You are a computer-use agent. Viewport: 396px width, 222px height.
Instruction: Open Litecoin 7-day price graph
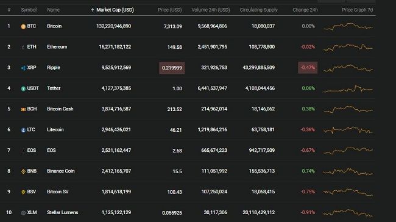click(348, 130)
